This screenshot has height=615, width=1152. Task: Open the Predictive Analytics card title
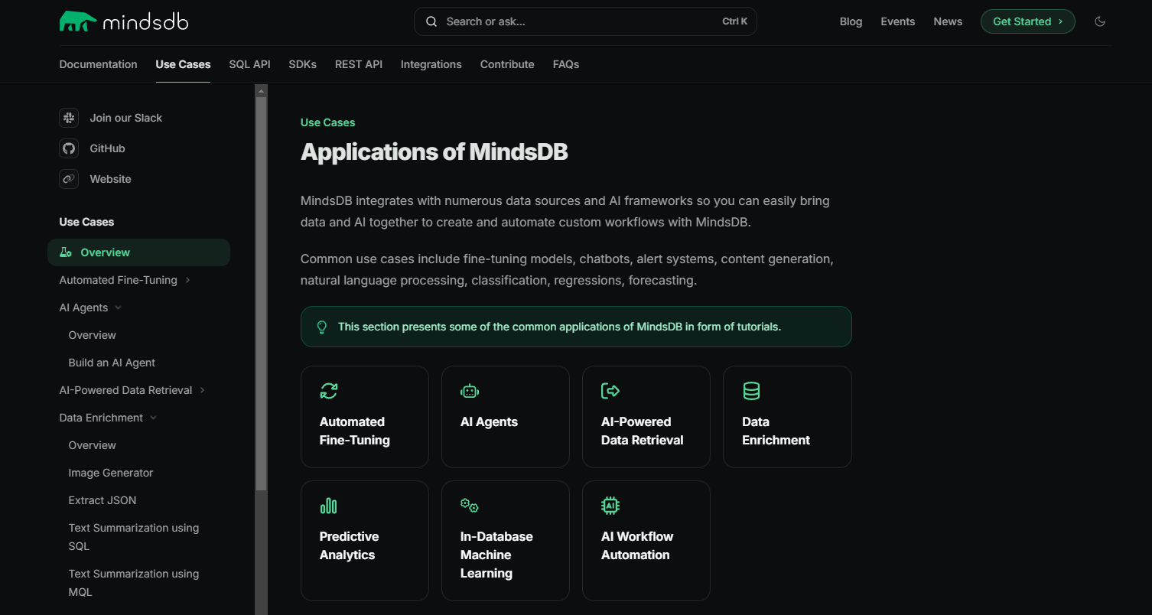[x=349, y=545]
